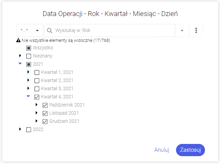
Task: Expand the Kwartał 2, 2021 node
Action: (x=28, y=80)
